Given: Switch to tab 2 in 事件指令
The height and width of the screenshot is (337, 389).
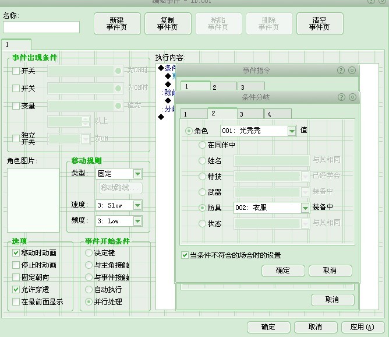Looking at the screenshot, I should pos(224,87).
